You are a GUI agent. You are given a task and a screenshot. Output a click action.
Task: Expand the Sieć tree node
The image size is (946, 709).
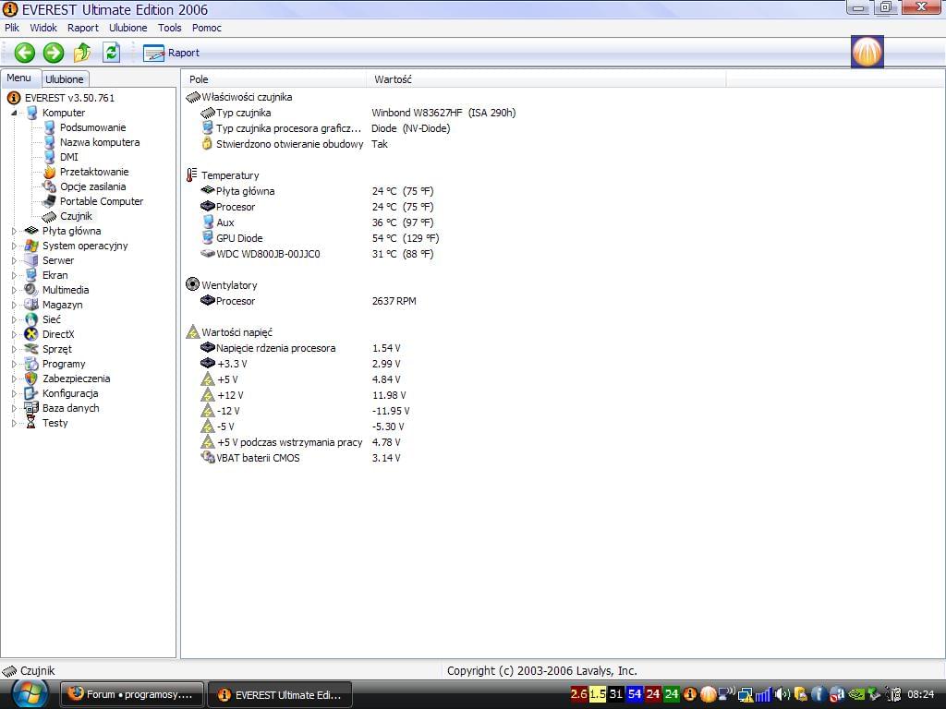click(x=14, y=319)
